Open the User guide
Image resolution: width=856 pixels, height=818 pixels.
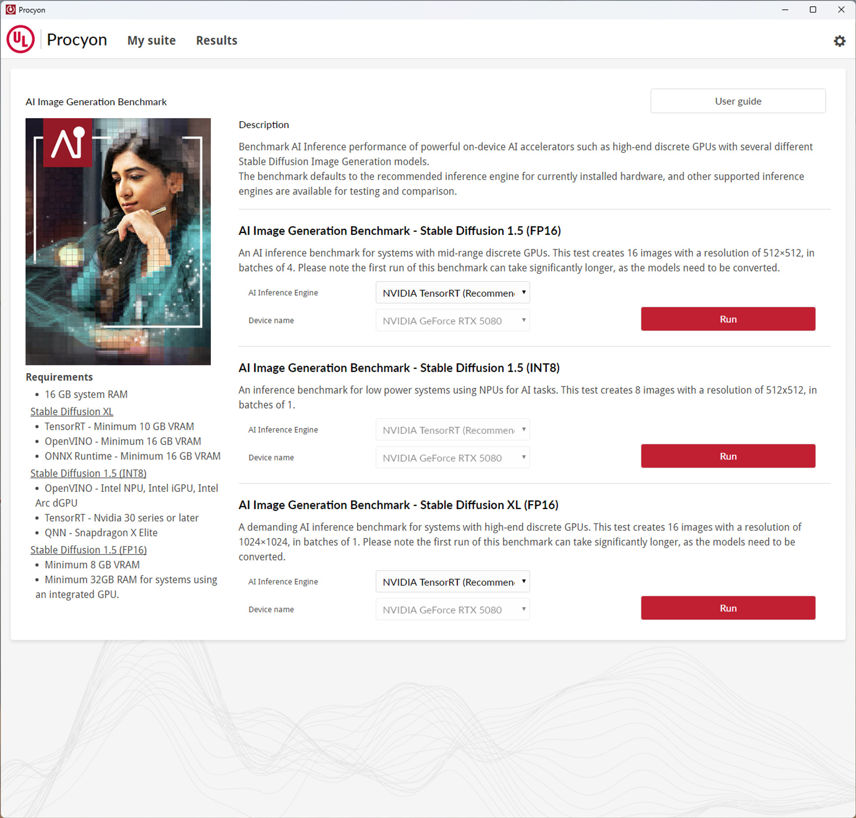coord(738,101)
